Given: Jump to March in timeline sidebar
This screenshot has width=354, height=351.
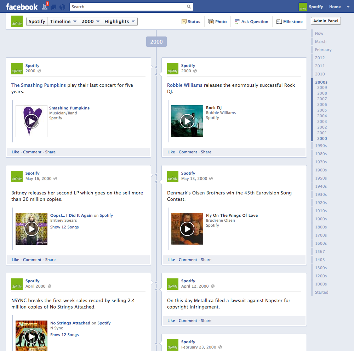Looking at the screenshot, I should (321, 41).
